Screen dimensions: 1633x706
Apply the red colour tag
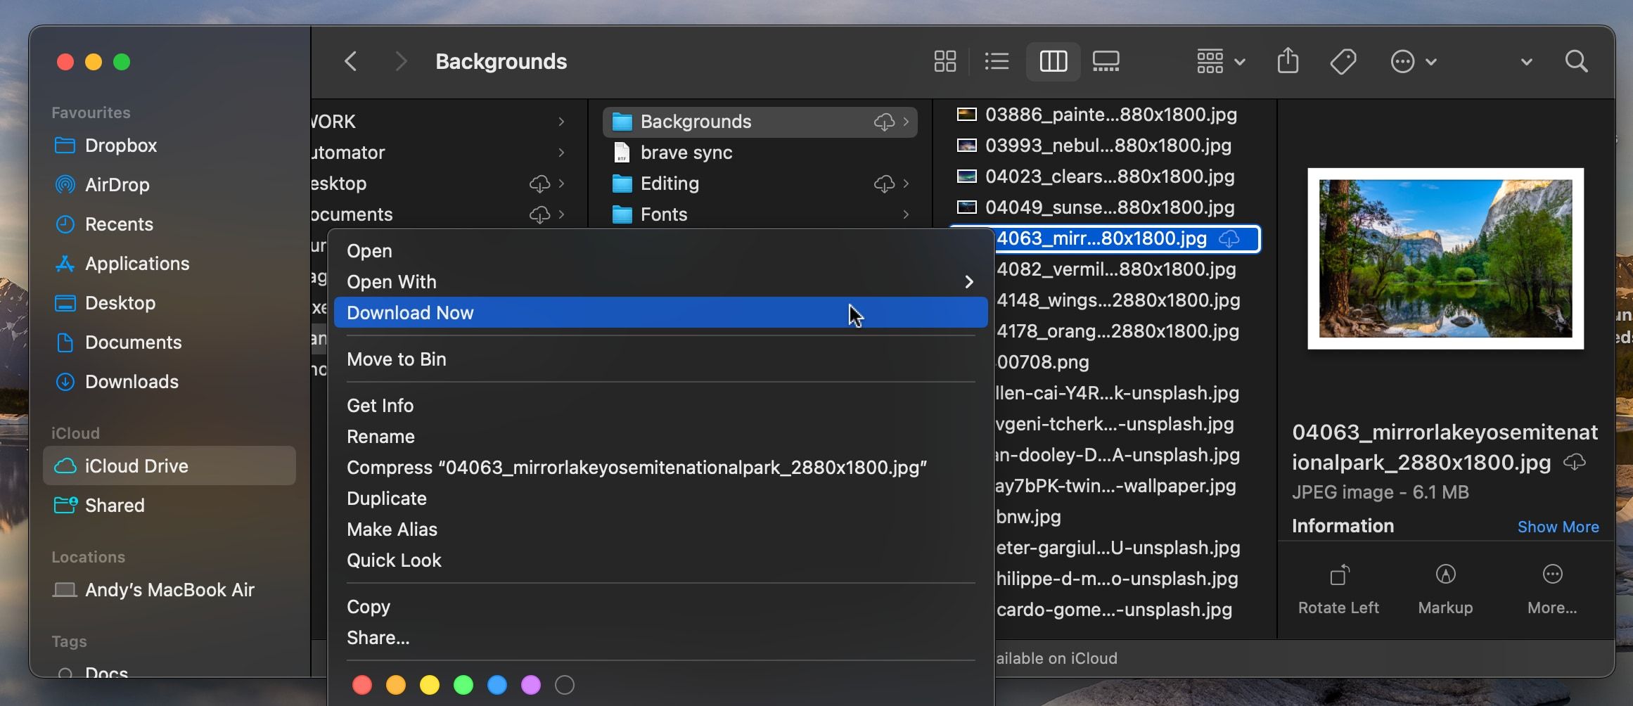coord(362,685)
